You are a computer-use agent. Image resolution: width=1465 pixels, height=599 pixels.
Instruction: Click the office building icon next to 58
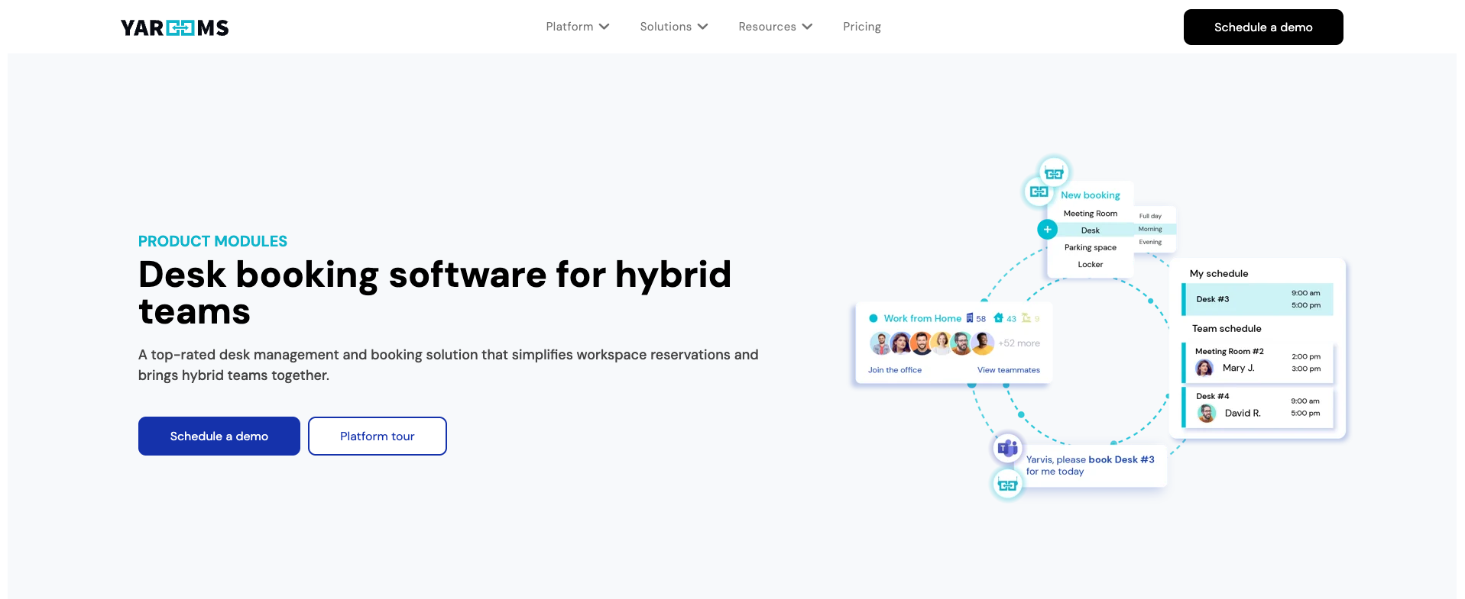[970, 318]
